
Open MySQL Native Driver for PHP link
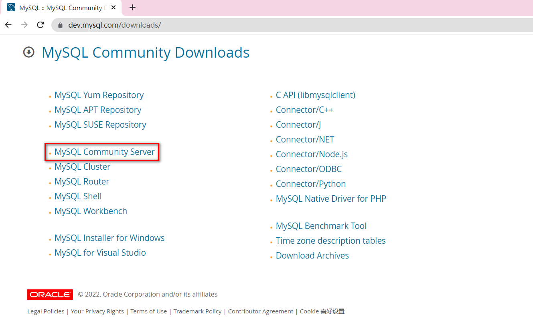(331, 199)
